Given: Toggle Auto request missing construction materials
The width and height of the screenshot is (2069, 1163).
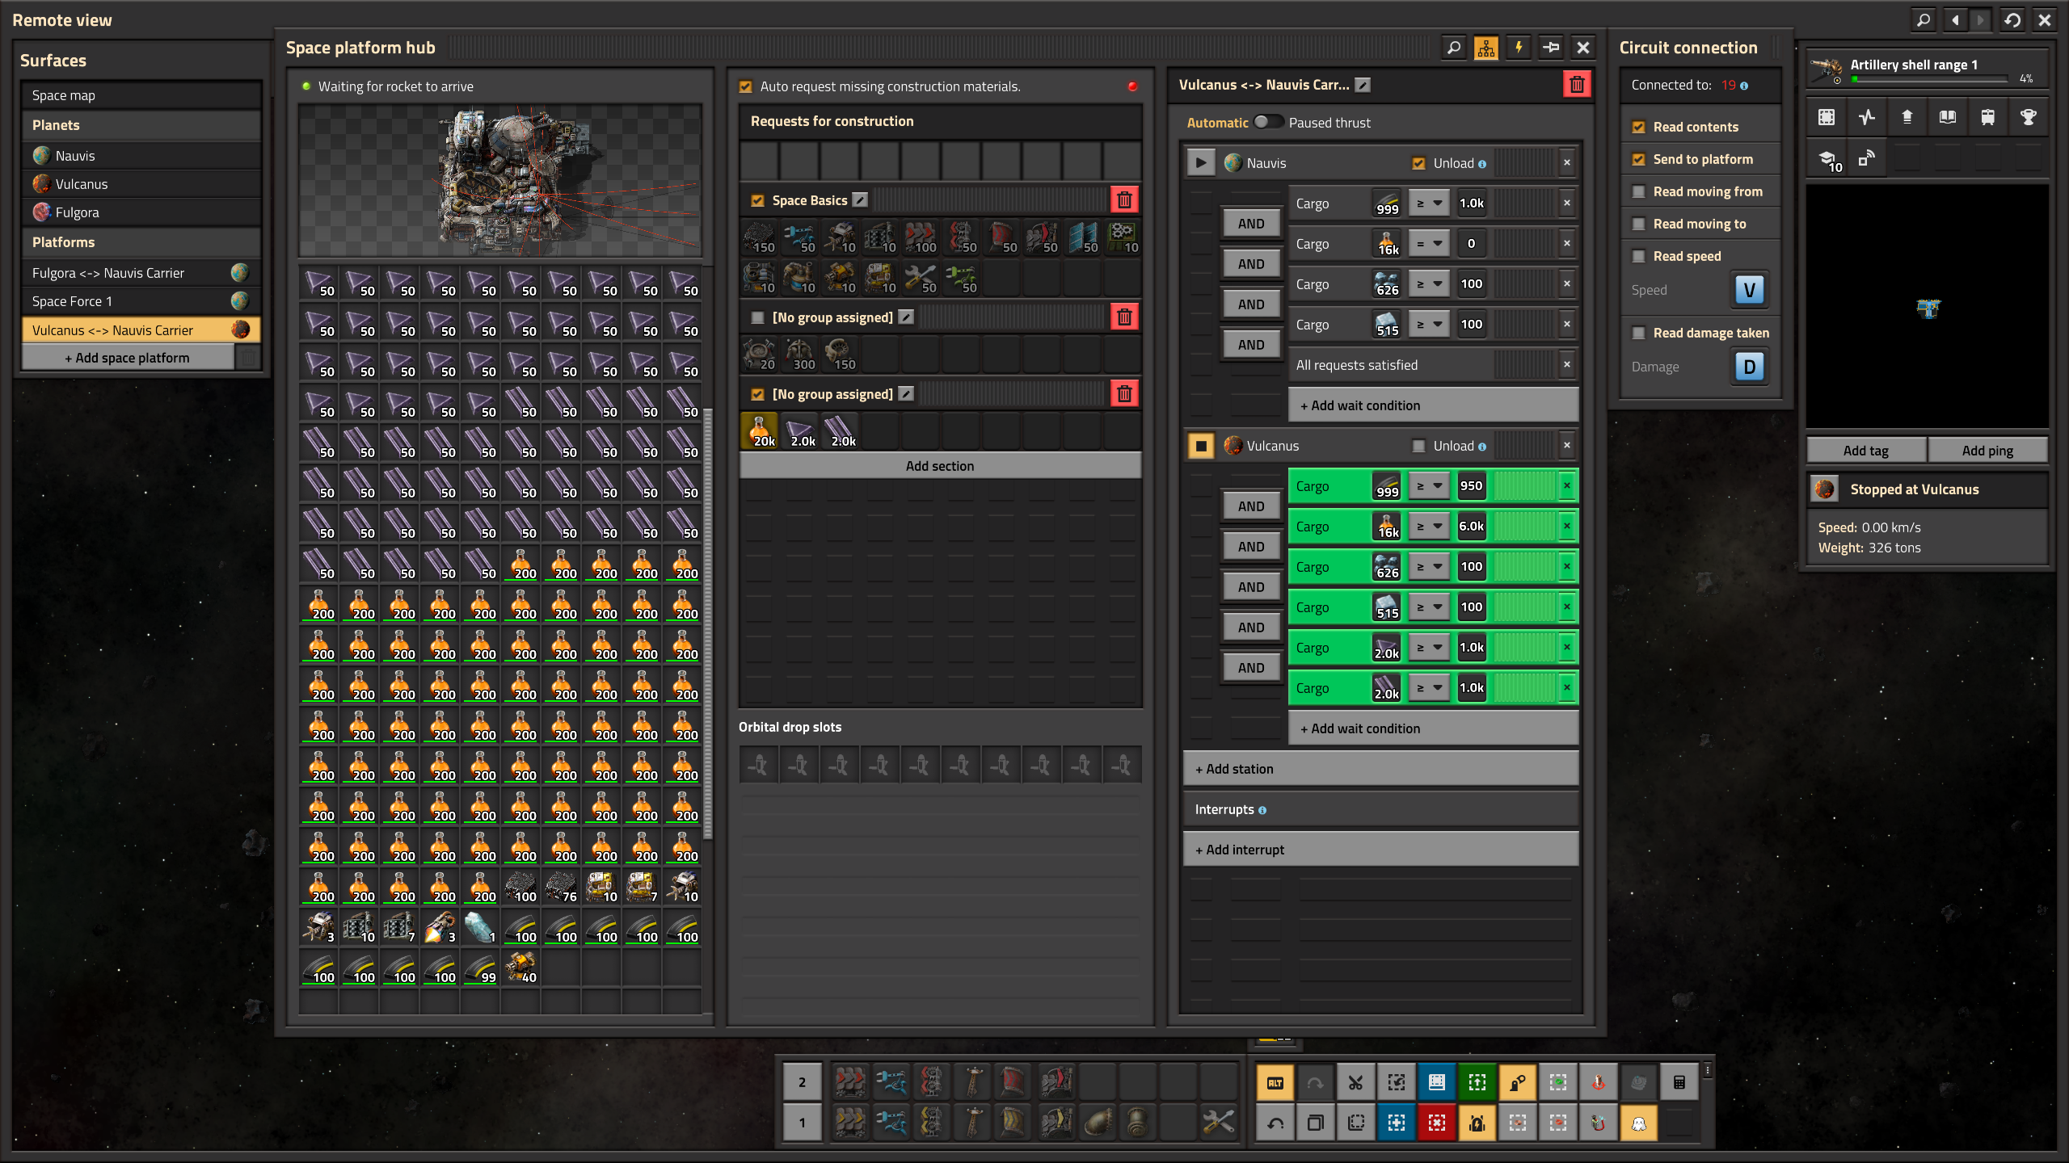Looking at the screenshot, I should 746,86.
